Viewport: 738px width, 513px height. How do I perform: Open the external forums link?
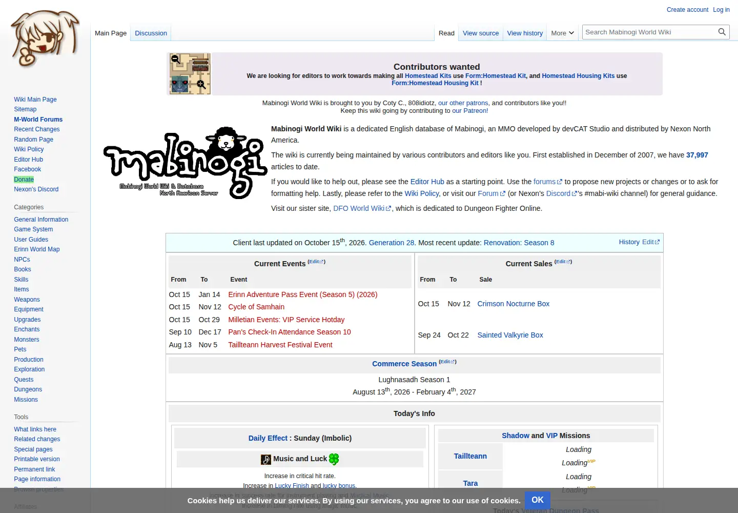[x=548, y=182]
